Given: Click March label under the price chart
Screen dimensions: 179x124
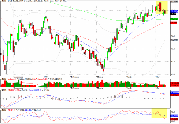Looking at the screenshot, I should point(100,77).
